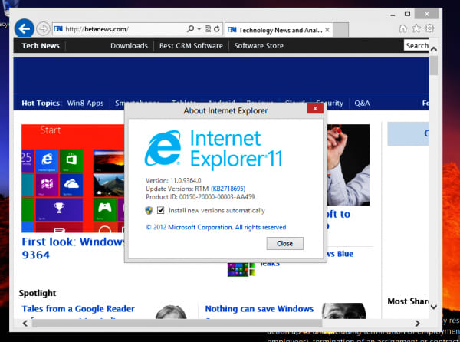Image resolution: width=460 pixels, height=342 pixels.
Task: Click the man writing photo thumbnail
Action: click(348, 165)
